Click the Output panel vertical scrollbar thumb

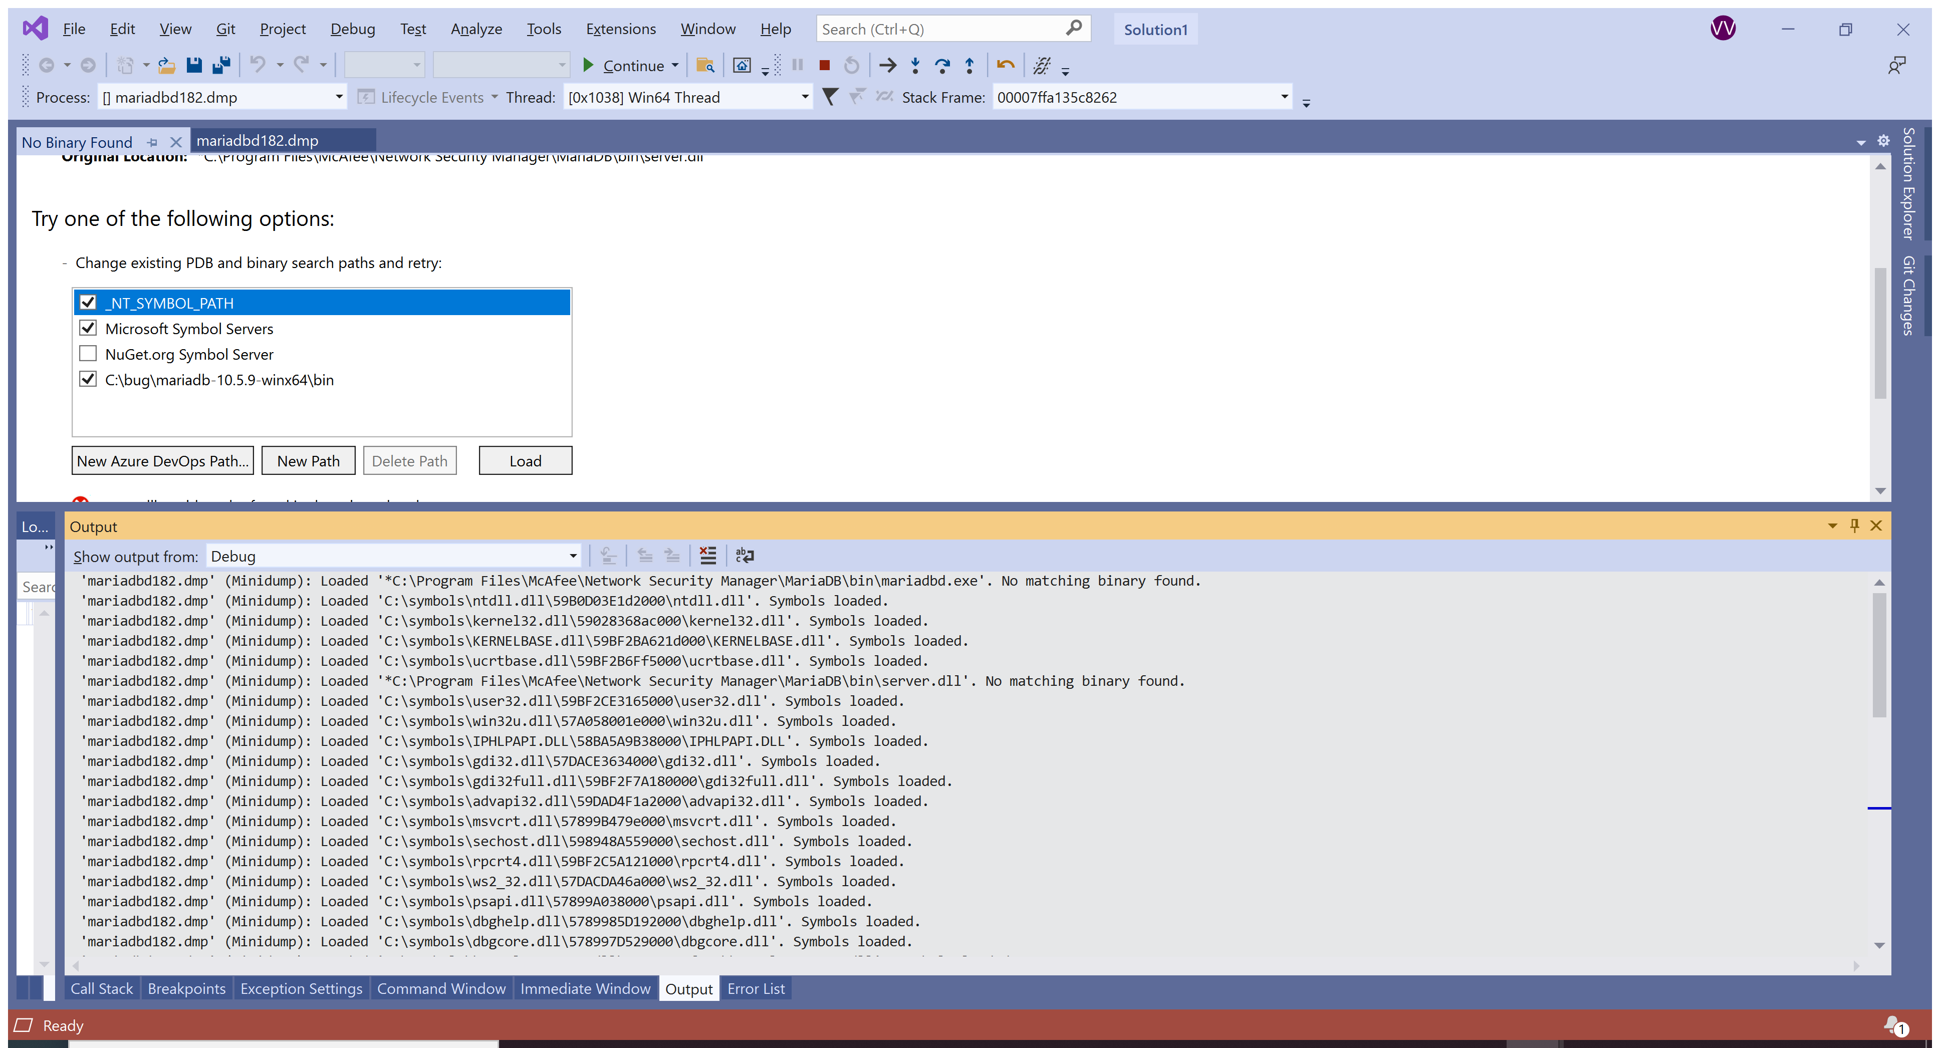(x=1879, y=655)
